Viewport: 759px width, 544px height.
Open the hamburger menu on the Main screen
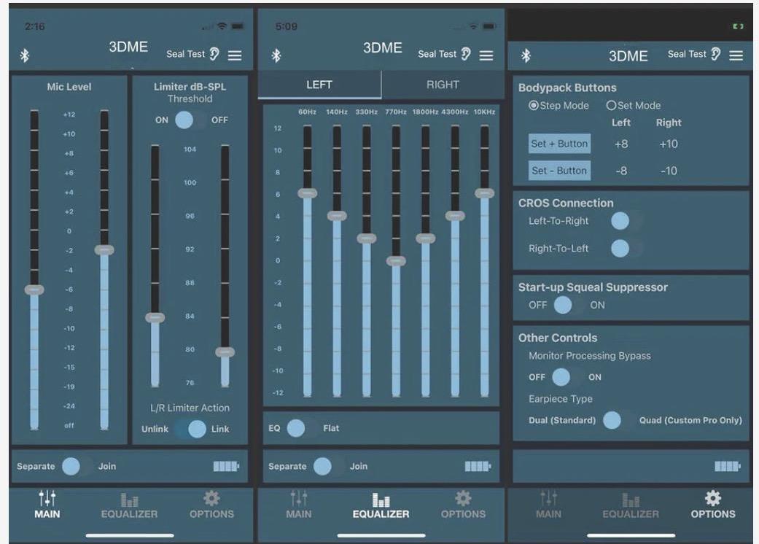pyautogui.click(x=234, y=55)
